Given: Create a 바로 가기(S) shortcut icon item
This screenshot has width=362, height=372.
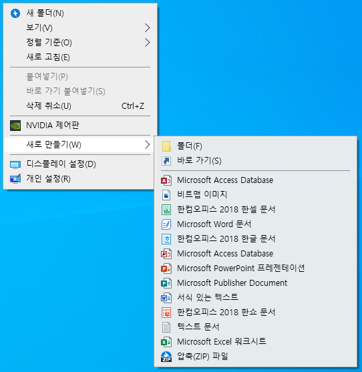Looking at the screenshot, I should (166, 161).
